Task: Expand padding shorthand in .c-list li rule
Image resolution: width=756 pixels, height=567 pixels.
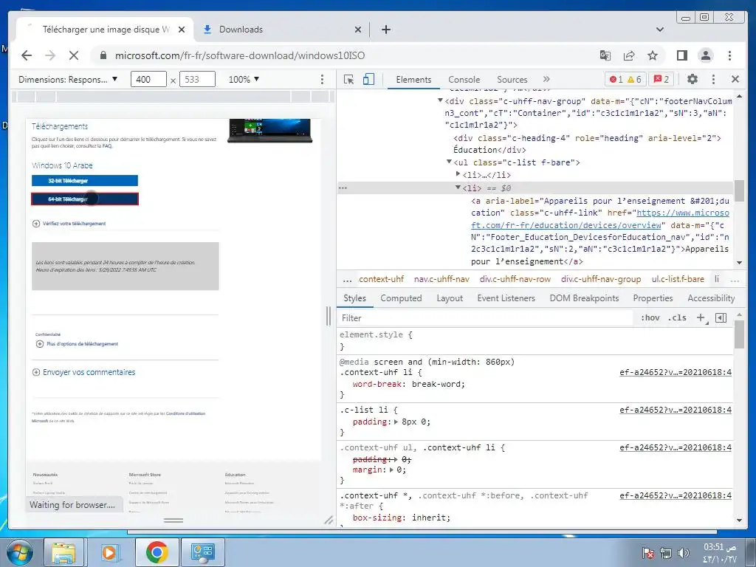Action: point(396,422)
